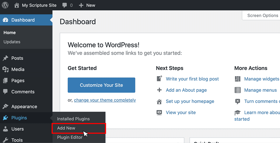Viewport: 280px width, 143px height.
Task: Click the Next Steps heading
Action: pos(170,68)
